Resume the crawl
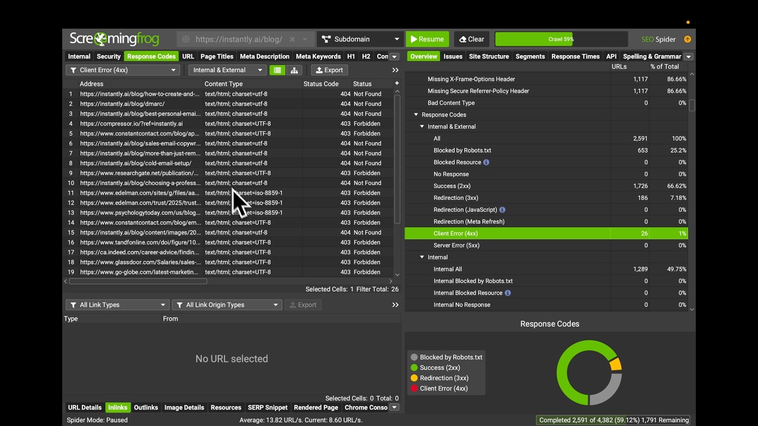The image size is (758, 426). tap(427, 40)
